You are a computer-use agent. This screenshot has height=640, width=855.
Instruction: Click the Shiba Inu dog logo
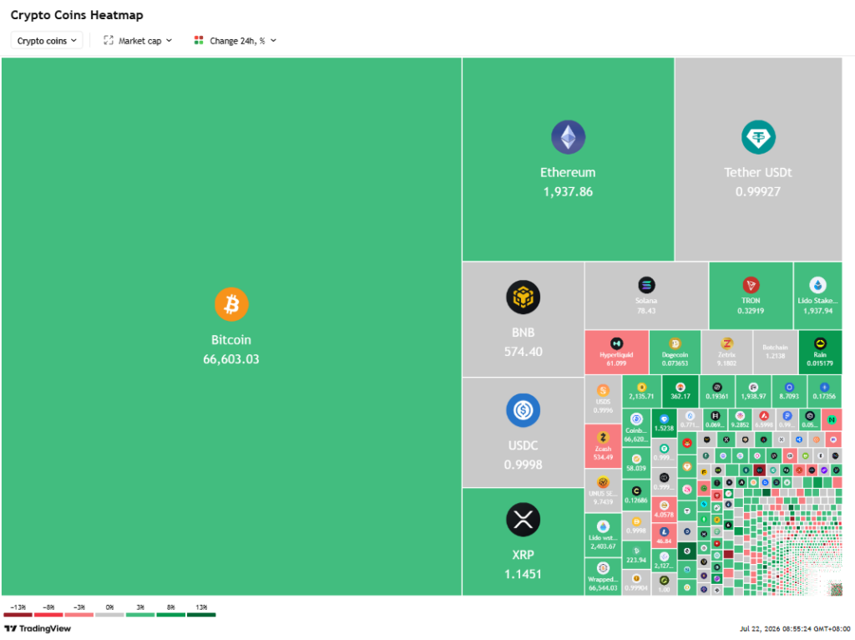[687, 443]
